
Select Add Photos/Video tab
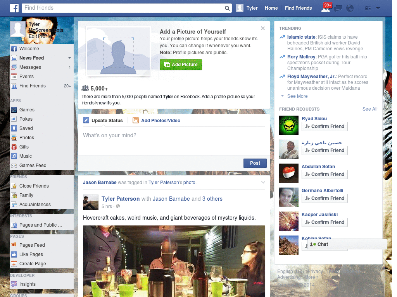pyautogui.click(x=157, y=121)
